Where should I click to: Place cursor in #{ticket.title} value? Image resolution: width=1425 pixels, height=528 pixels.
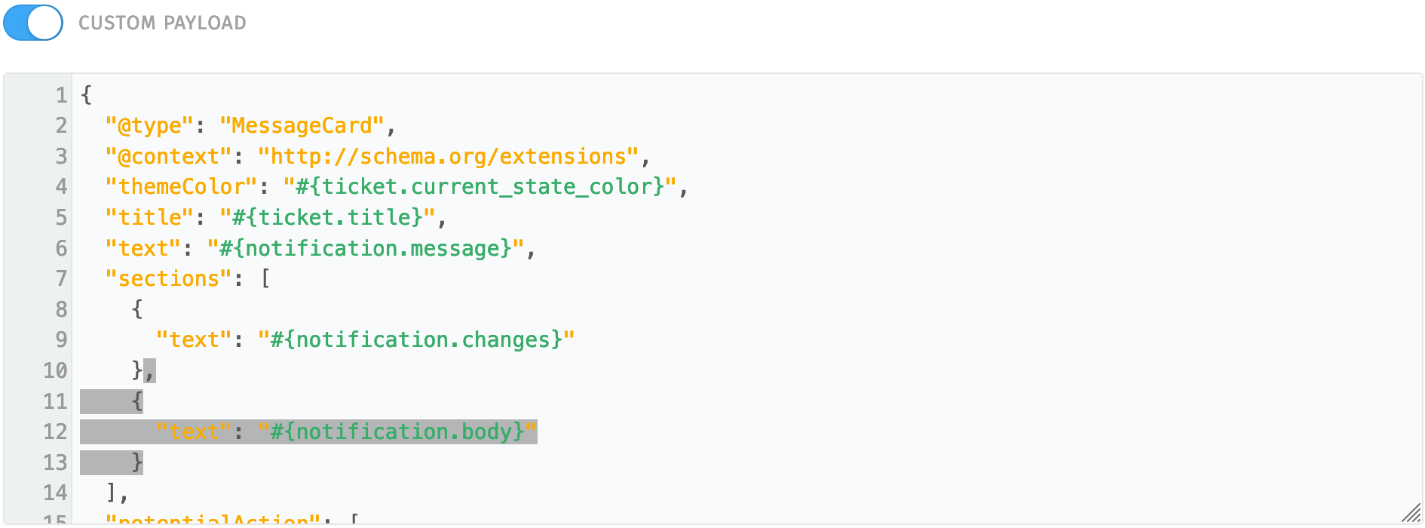pos(328,217)
